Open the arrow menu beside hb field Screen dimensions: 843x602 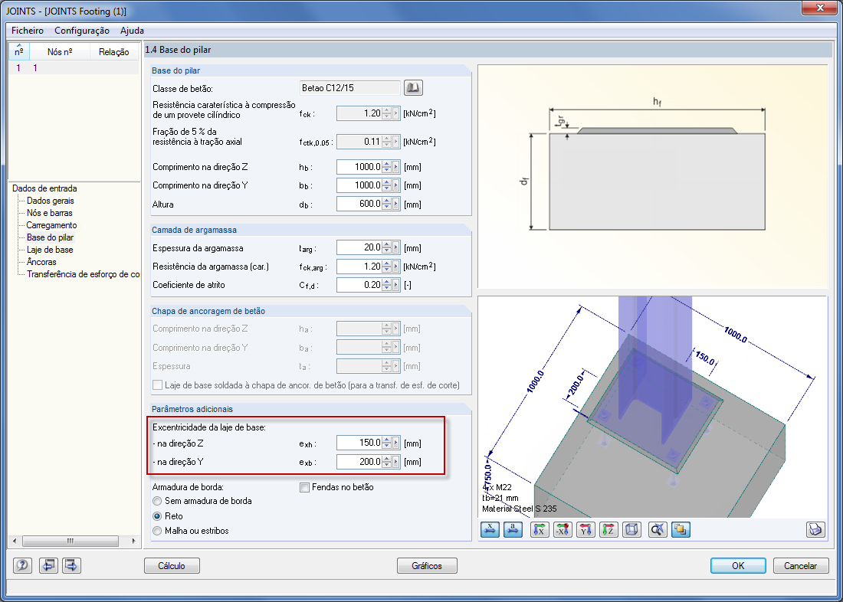pyautogui.click(x=396, y=167)
